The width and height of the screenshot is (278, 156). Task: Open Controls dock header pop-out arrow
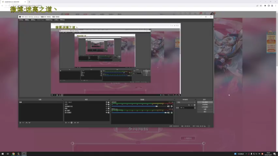212,99
